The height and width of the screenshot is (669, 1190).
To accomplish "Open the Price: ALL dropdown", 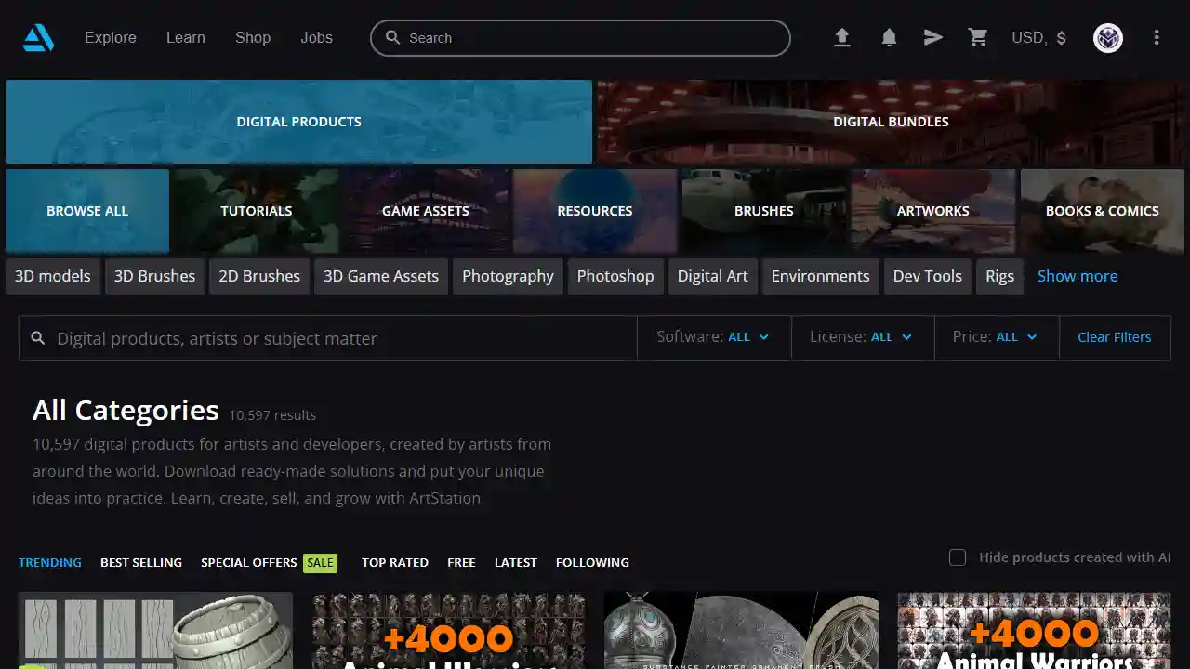I will point(996,336).
